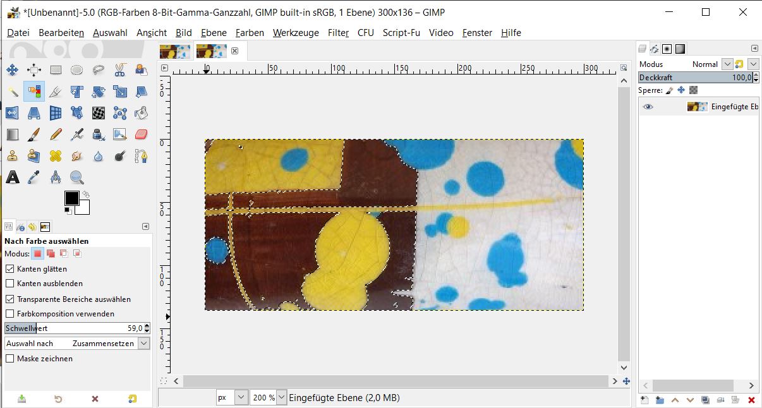Select intersect with selection mode button
This screenshot has width=762, height=408.
pyautogui.click(x=77, y=254)
